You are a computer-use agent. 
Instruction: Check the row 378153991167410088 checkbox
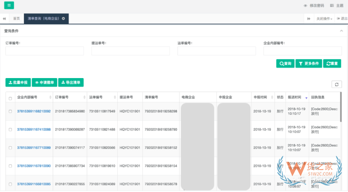[x=10, y=129]
